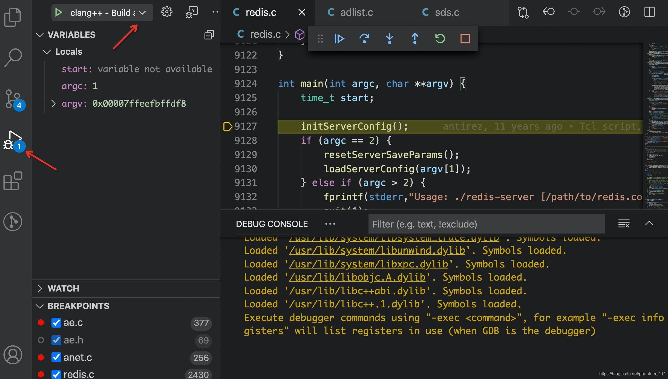Click the current line marker at line 9127
Screen dimensions: 668x379
point(227,126)
